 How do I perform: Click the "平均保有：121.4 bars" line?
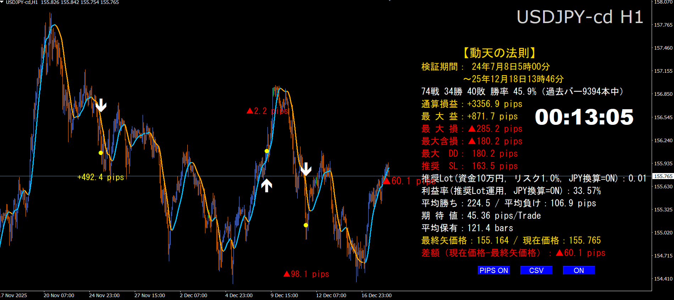pos(467,228)
